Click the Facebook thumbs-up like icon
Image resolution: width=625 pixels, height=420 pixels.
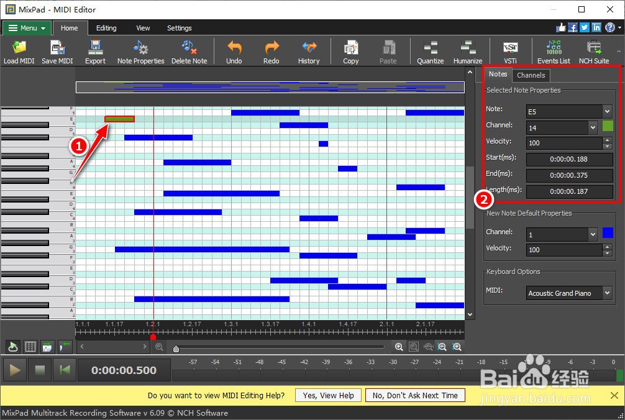(561, 27)
